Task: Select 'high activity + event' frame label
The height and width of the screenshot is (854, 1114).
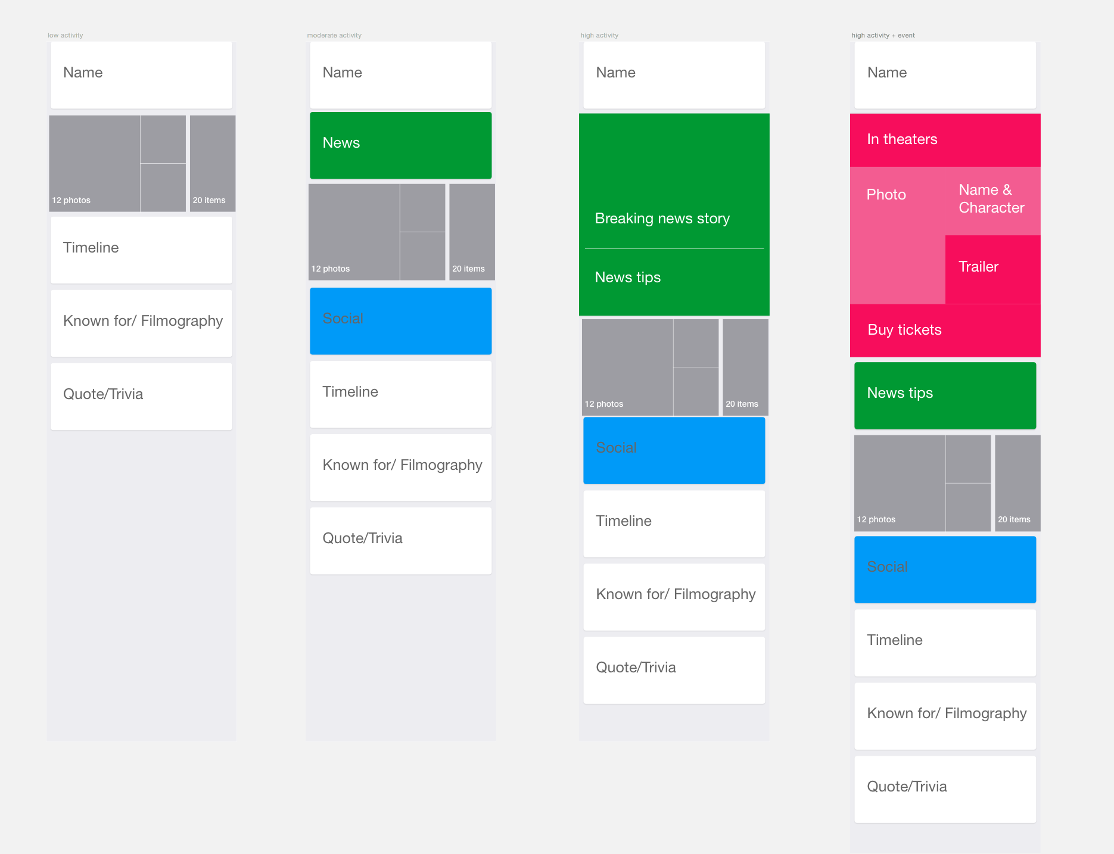Action: 883,35
